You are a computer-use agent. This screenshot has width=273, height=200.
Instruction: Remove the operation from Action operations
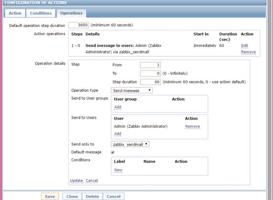[x=248, y=52]
